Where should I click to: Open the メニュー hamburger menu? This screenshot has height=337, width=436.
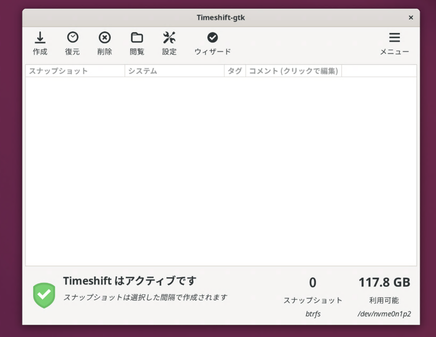point(394,38)
